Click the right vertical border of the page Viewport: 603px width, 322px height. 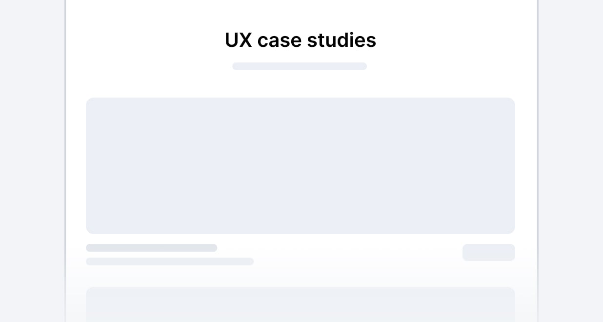coord(538,161)
